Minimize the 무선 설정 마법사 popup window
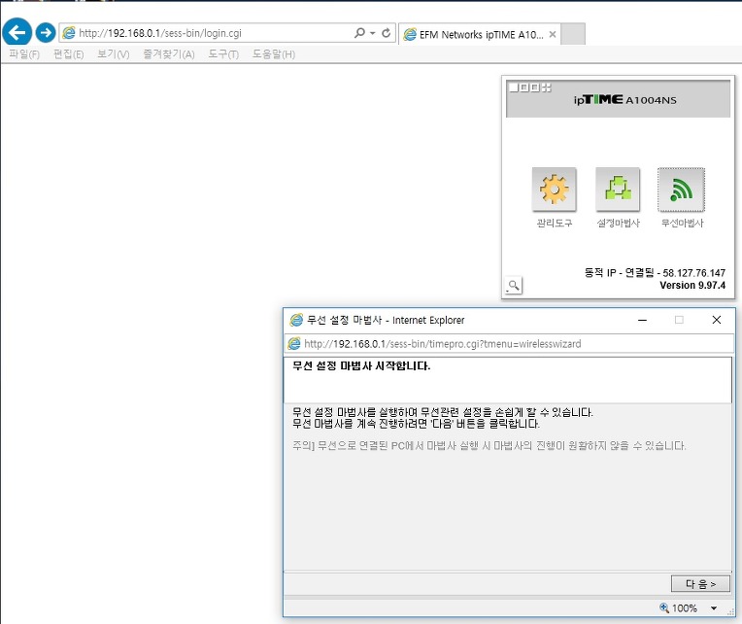The height and width of the screenshot is (624, 742). [x=642, y=320]
